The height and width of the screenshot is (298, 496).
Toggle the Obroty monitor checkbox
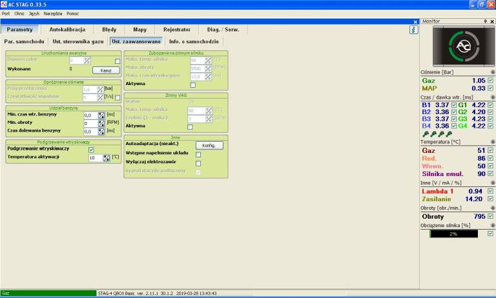(x=490, y=216)
